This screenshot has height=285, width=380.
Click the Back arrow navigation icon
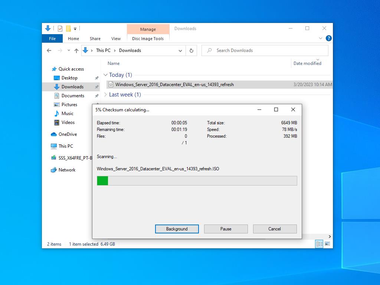tap(49, 50)
